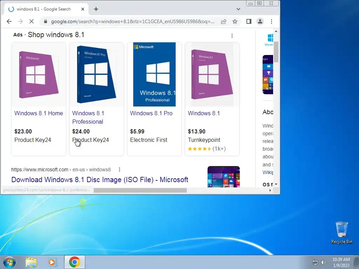The height and width of the screenshot is (269, 359).
Task: Select the Recycle Bin desktop icon
Action: (x=341, y=233)
